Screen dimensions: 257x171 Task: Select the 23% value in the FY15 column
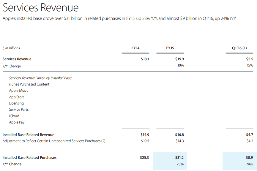[x=180, y=164]
